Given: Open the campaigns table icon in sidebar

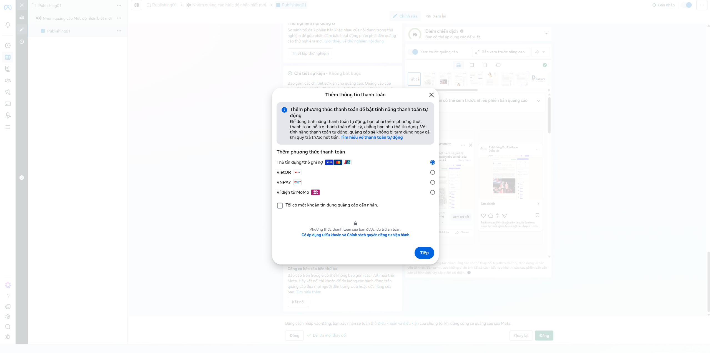Looking at the screenshot, I should tap(8, 57).
